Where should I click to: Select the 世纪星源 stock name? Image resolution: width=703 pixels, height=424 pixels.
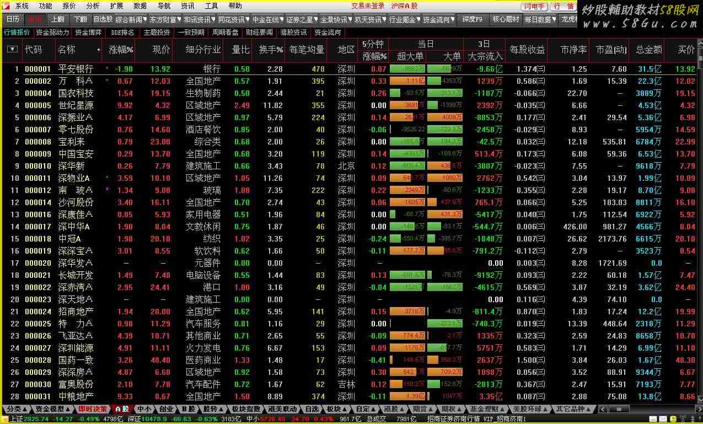76,105
